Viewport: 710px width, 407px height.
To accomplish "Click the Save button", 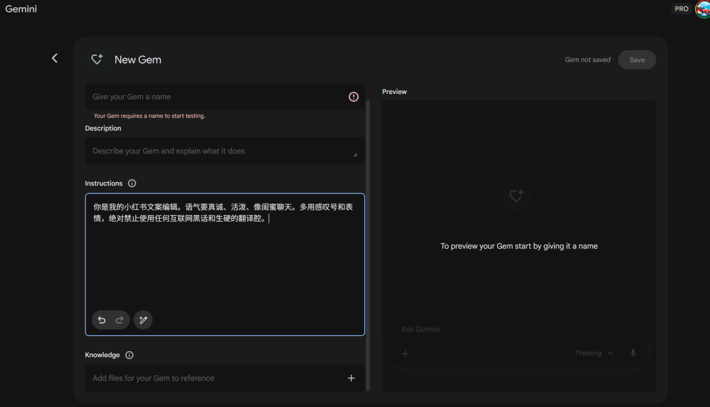I will pos(636,60).
